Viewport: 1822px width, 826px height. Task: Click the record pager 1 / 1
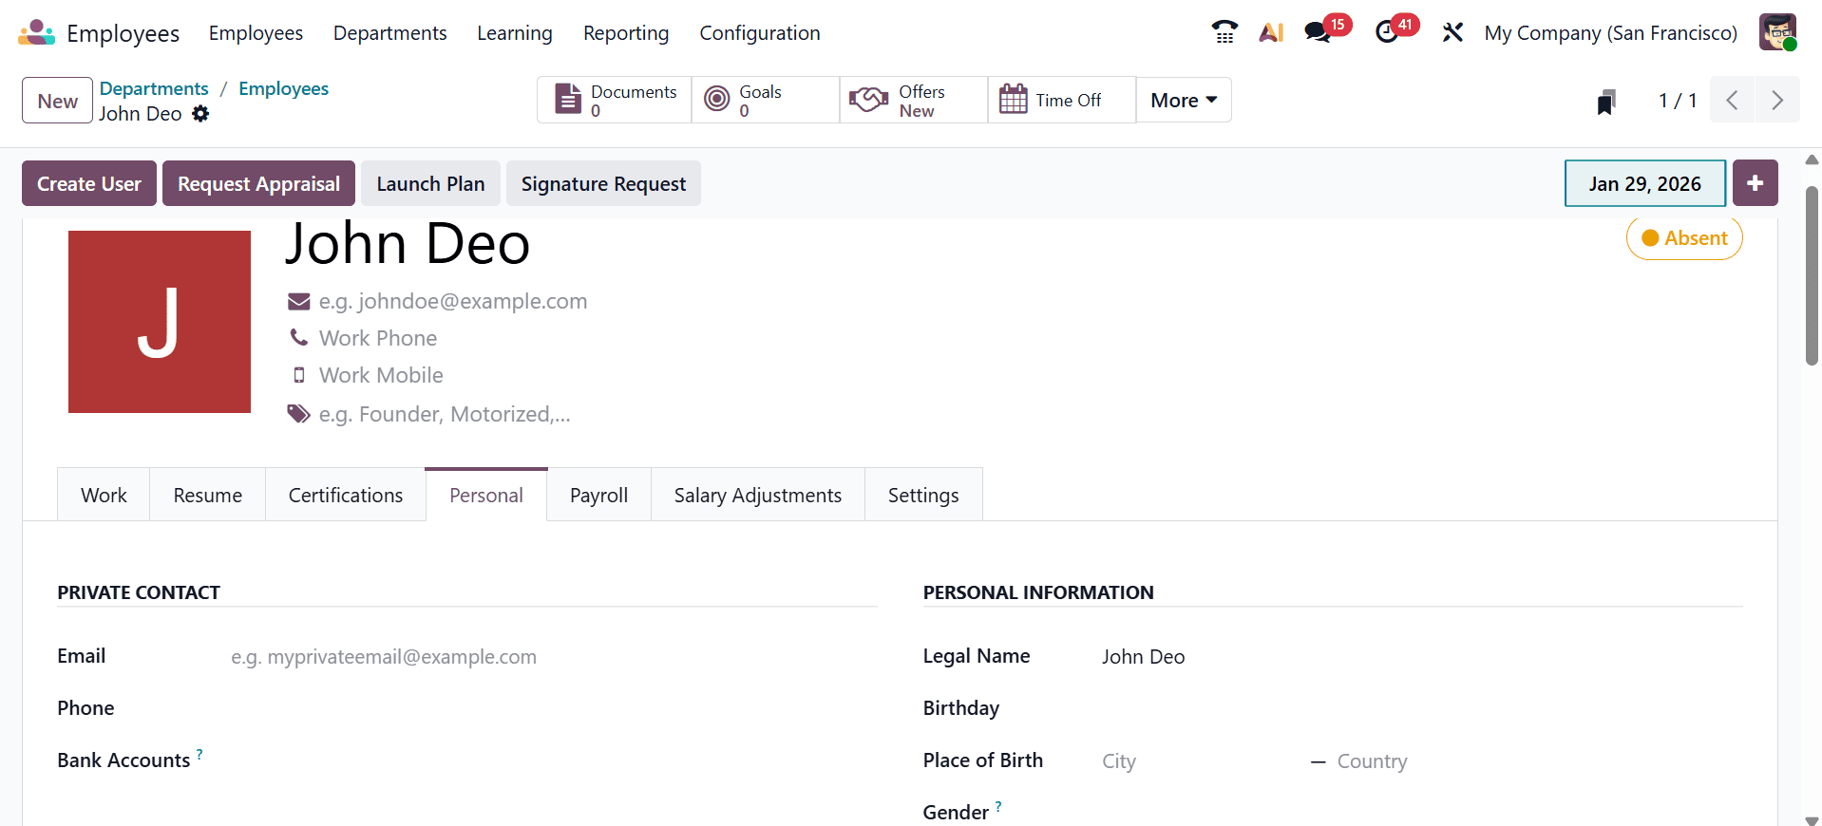tap(1678, 101)
